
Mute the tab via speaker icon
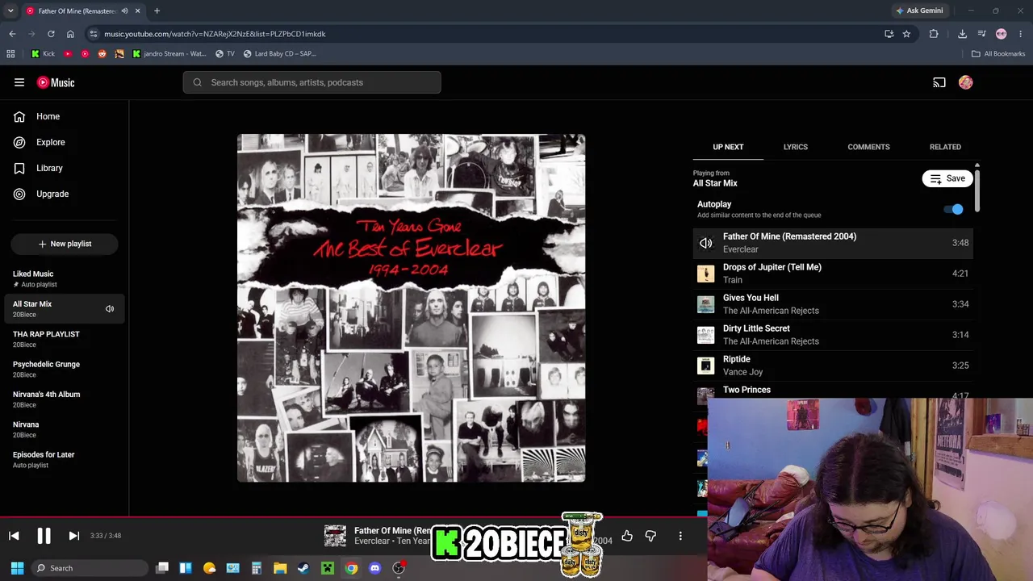[x=124, y=10]
